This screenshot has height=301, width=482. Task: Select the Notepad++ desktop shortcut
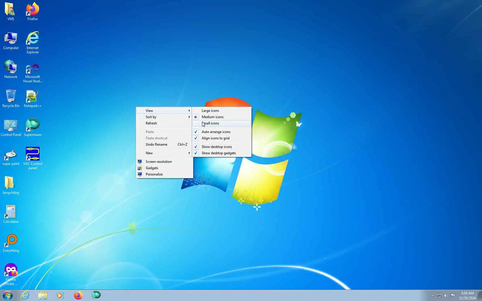click(x=32, y=98)
